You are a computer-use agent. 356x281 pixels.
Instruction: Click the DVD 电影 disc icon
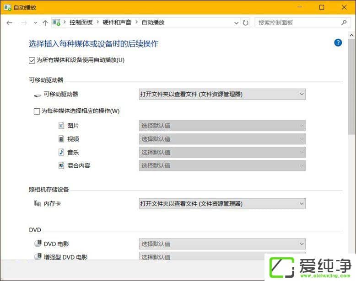click(x=37, y=244)
